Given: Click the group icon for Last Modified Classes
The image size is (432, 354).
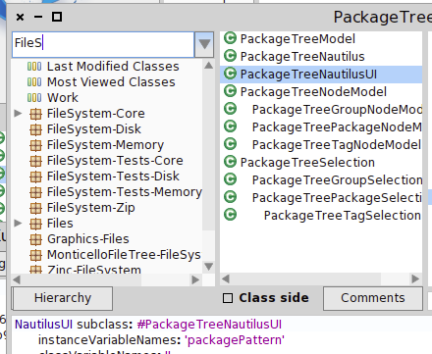Looking at the screenshot, I should tap(34, 67).
